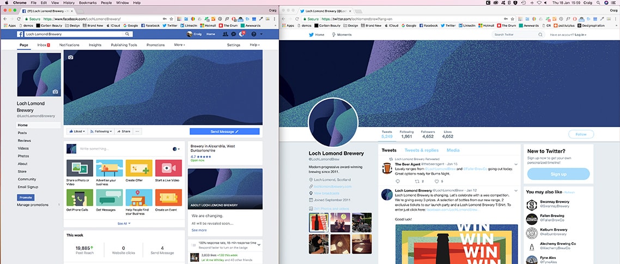Click Loch Lomond Brewery Twitter profile avatar
Image resolution: width=620 pixels, height=264 pixels.
(333, 122)
